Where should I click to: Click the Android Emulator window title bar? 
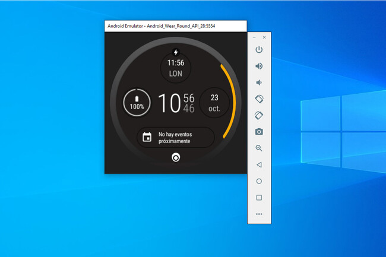tap(176, 26)
